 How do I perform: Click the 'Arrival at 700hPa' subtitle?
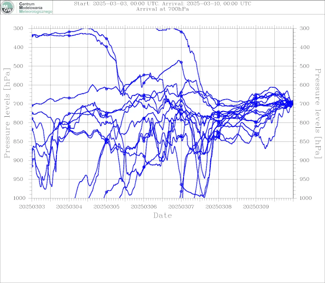pos(162,9)
